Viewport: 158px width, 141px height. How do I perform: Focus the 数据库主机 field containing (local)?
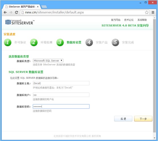(61, 83)
